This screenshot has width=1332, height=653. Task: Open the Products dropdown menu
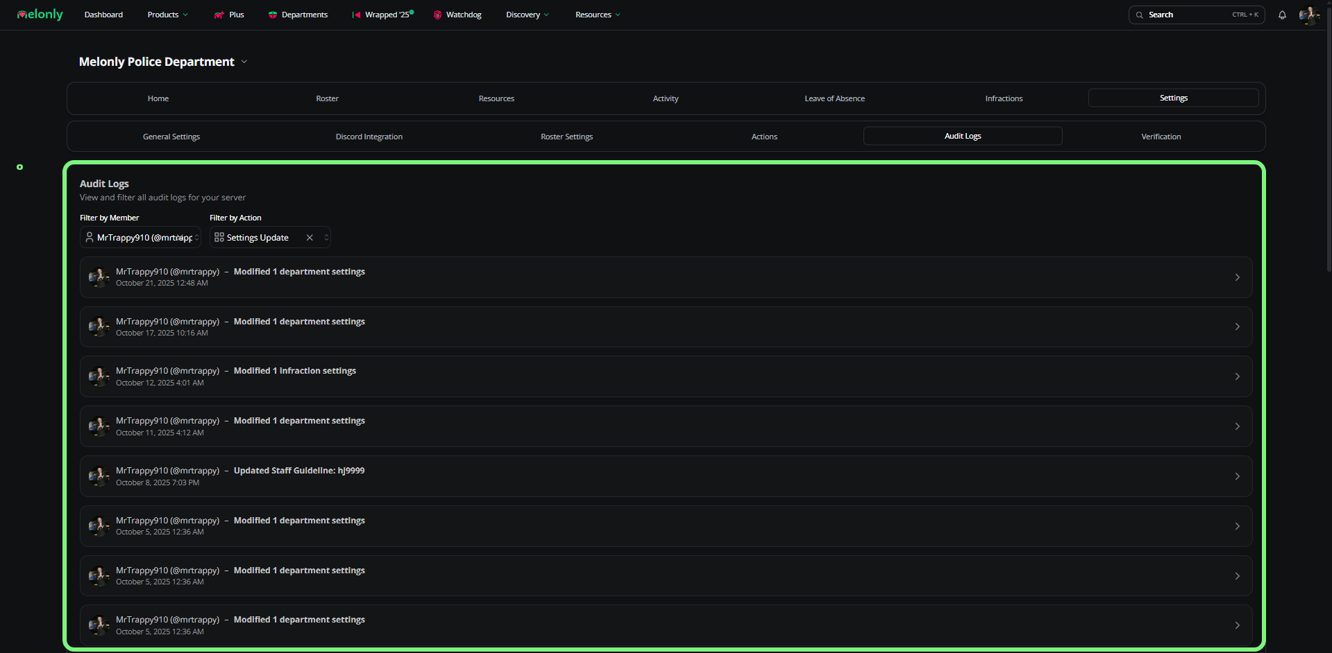[168, 15]
